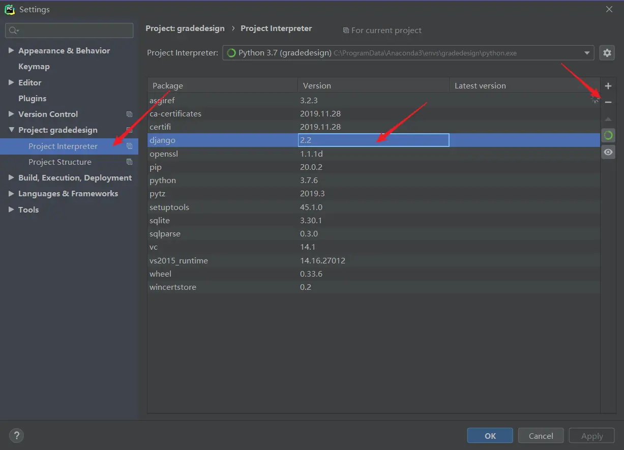Expand Appearance & Behavior section
The height and width of the screenshot is (450, 624).
(11, 50)
